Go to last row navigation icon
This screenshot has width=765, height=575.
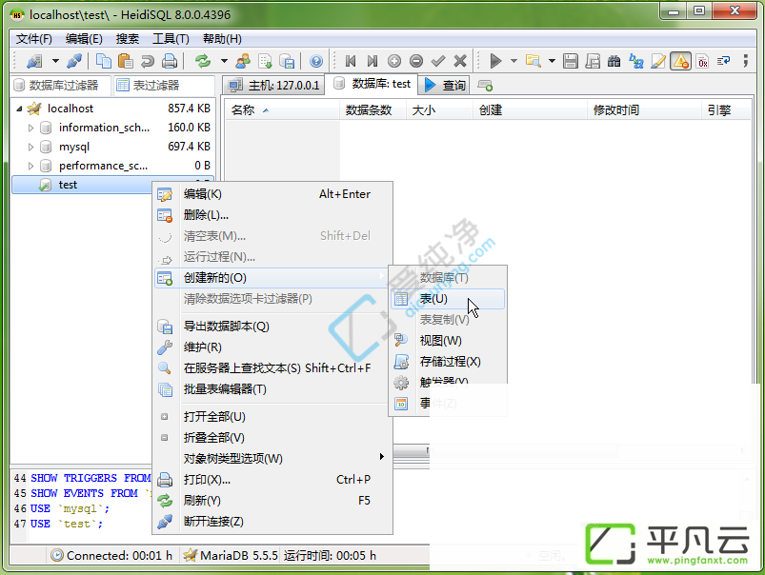click(372, 61)
